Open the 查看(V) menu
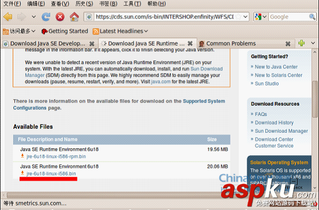 (60, 3)
